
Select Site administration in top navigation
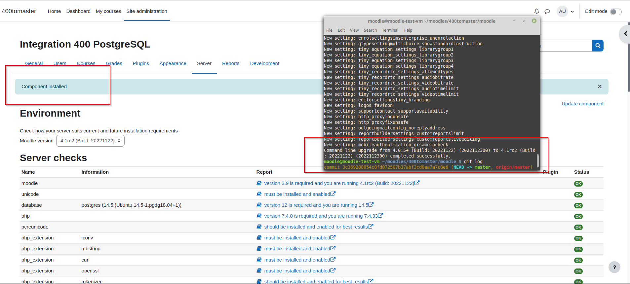[147, 11]
